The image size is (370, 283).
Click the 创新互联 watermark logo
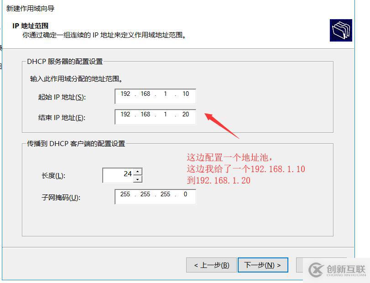click(x=337, y=270)
